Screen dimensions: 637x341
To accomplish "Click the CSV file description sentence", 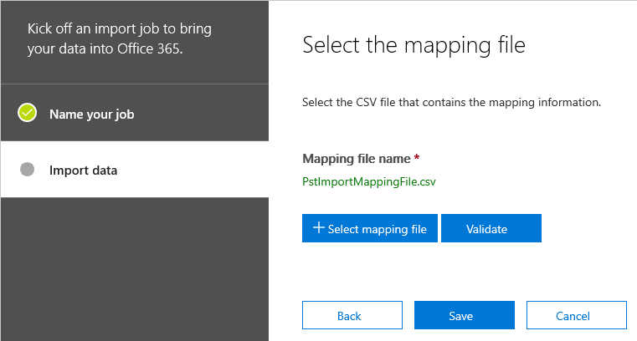I will [451, 102].
